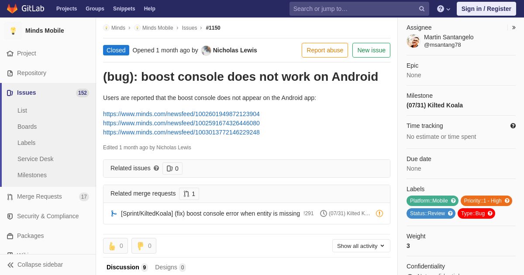524x275 pixels.
Task: Focus the Search or jump to field
Action: click(359, 9)
